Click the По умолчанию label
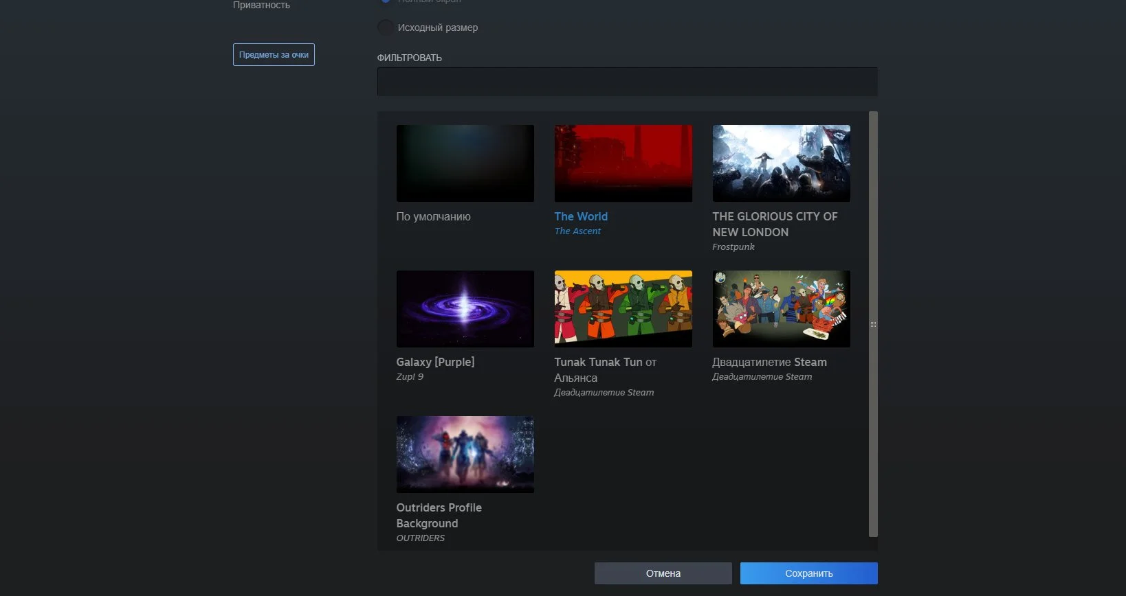1126x596 pixels. tap(433, 216)
